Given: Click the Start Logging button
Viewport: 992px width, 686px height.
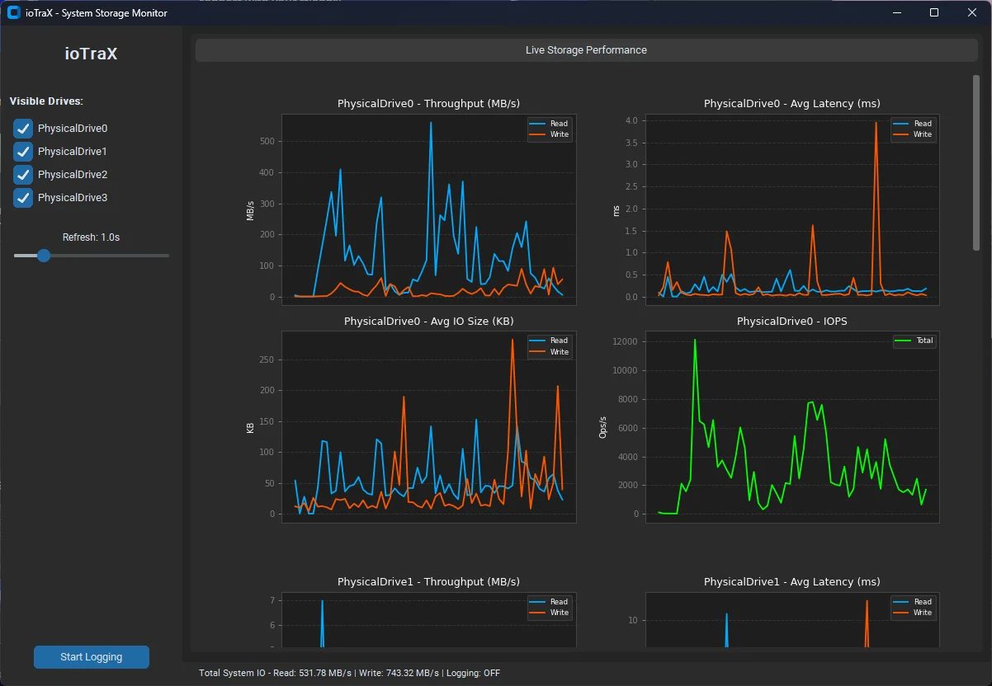Looking at the screenshot, I should point(92,657).
